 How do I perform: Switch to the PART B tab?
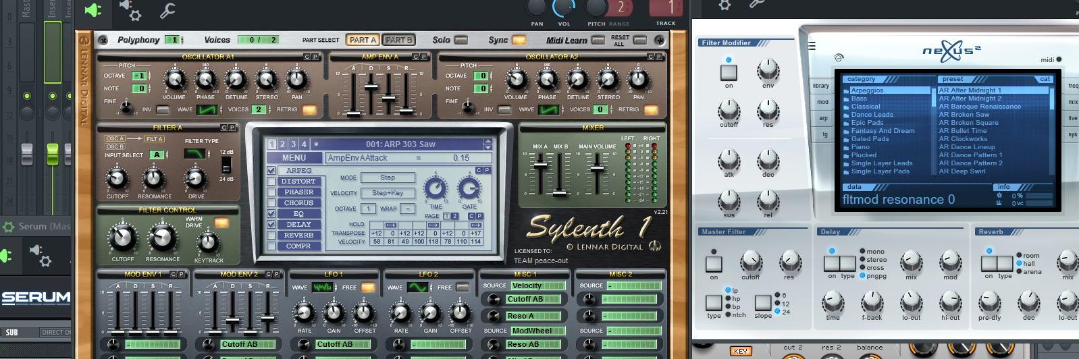point(399,40)
